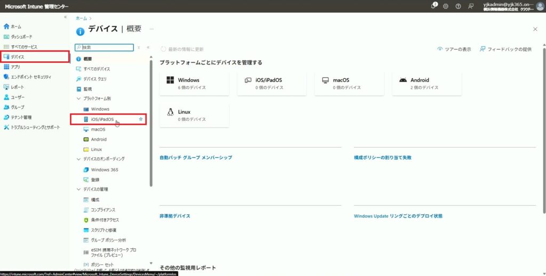Open the Linux platform card
Screen dimensions: 546x276
pos(194,115)
